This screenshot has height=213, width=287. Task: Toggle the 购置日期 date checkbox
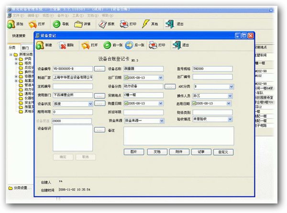point(126,103)
